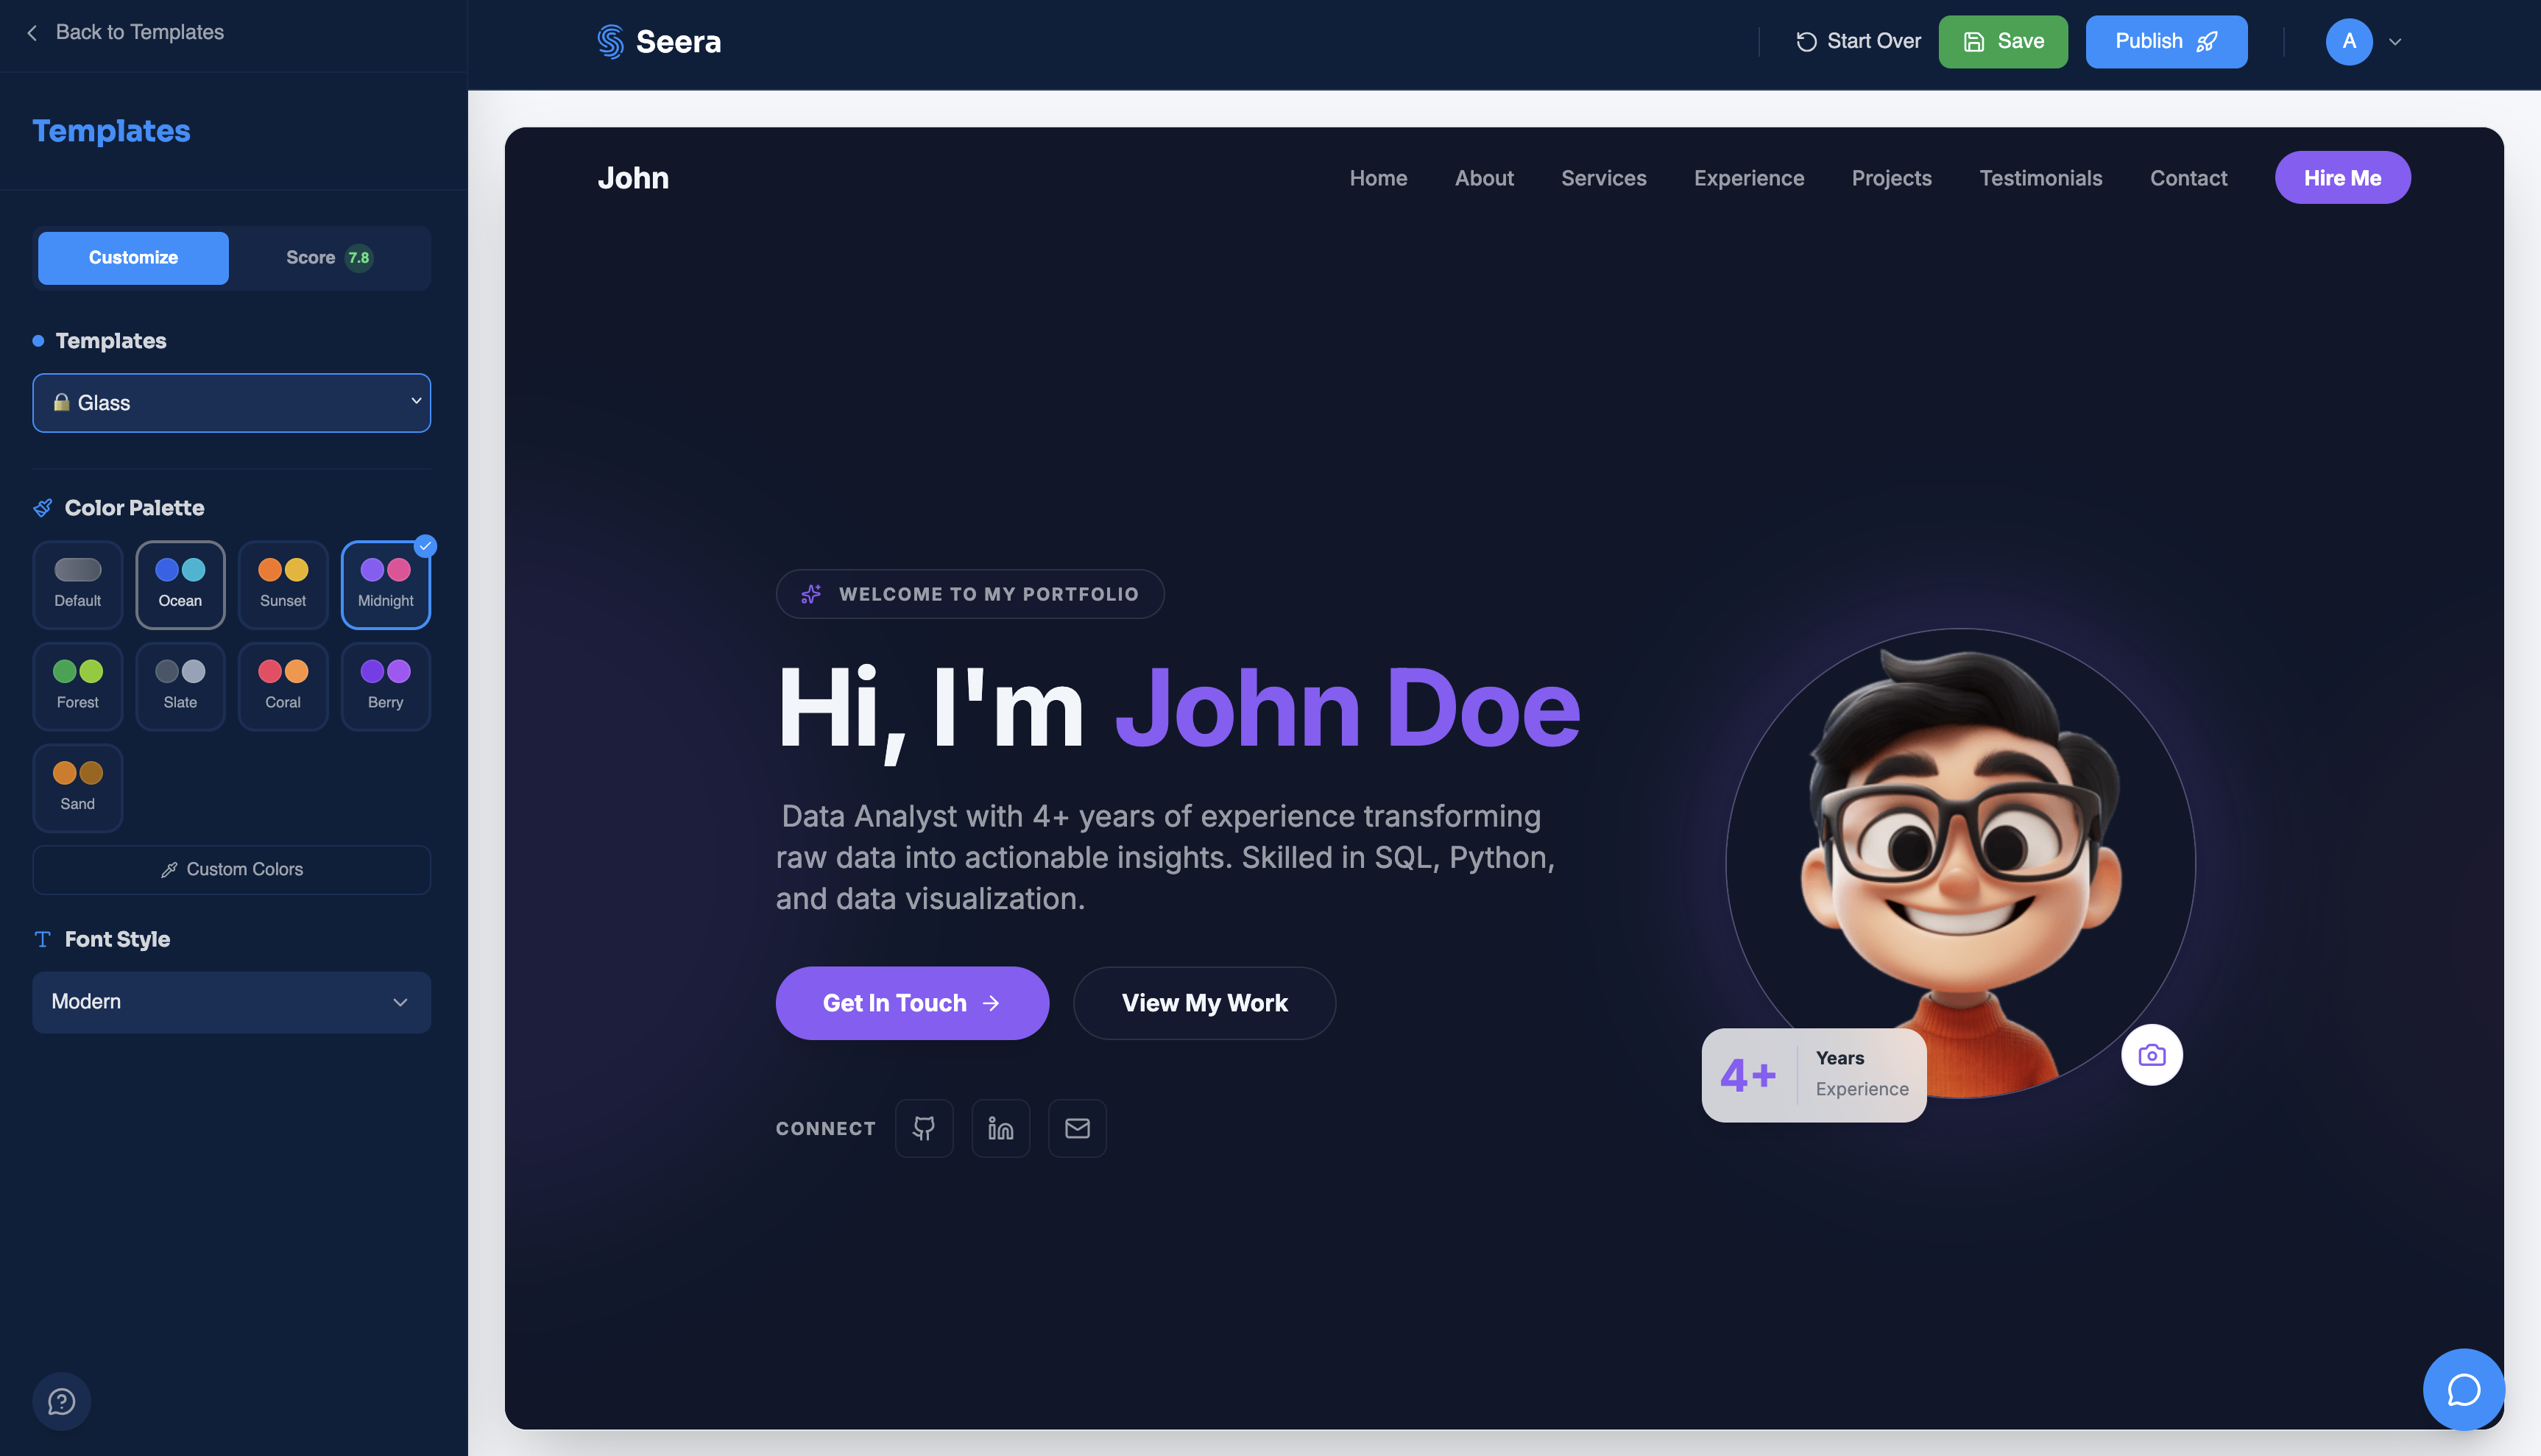Click the Color Palette brush icon

click(x=43, y=508)
